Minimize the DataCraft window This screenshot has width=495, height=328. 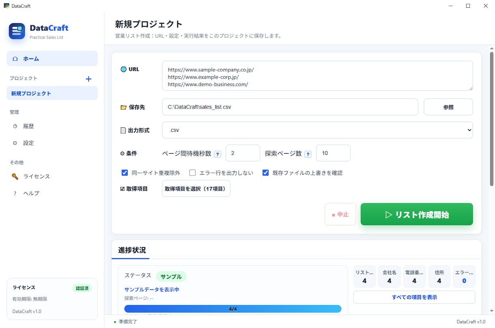(450, 6)
